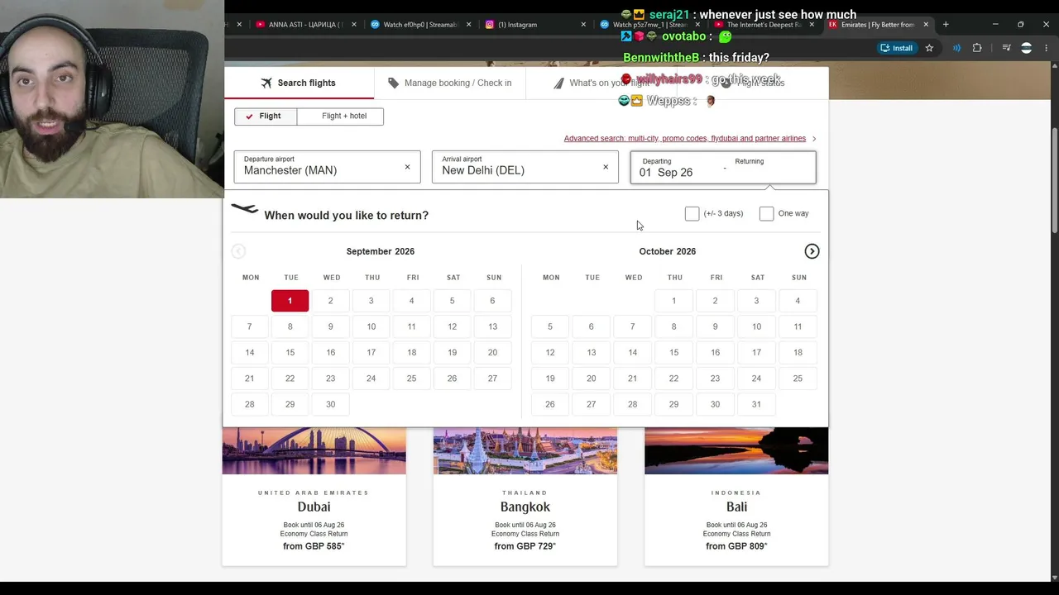The width and height of the screenshot is (1059, 595).
Task: Click the 'from GBP 729' Bangkok fare
Action: point(525,546)
